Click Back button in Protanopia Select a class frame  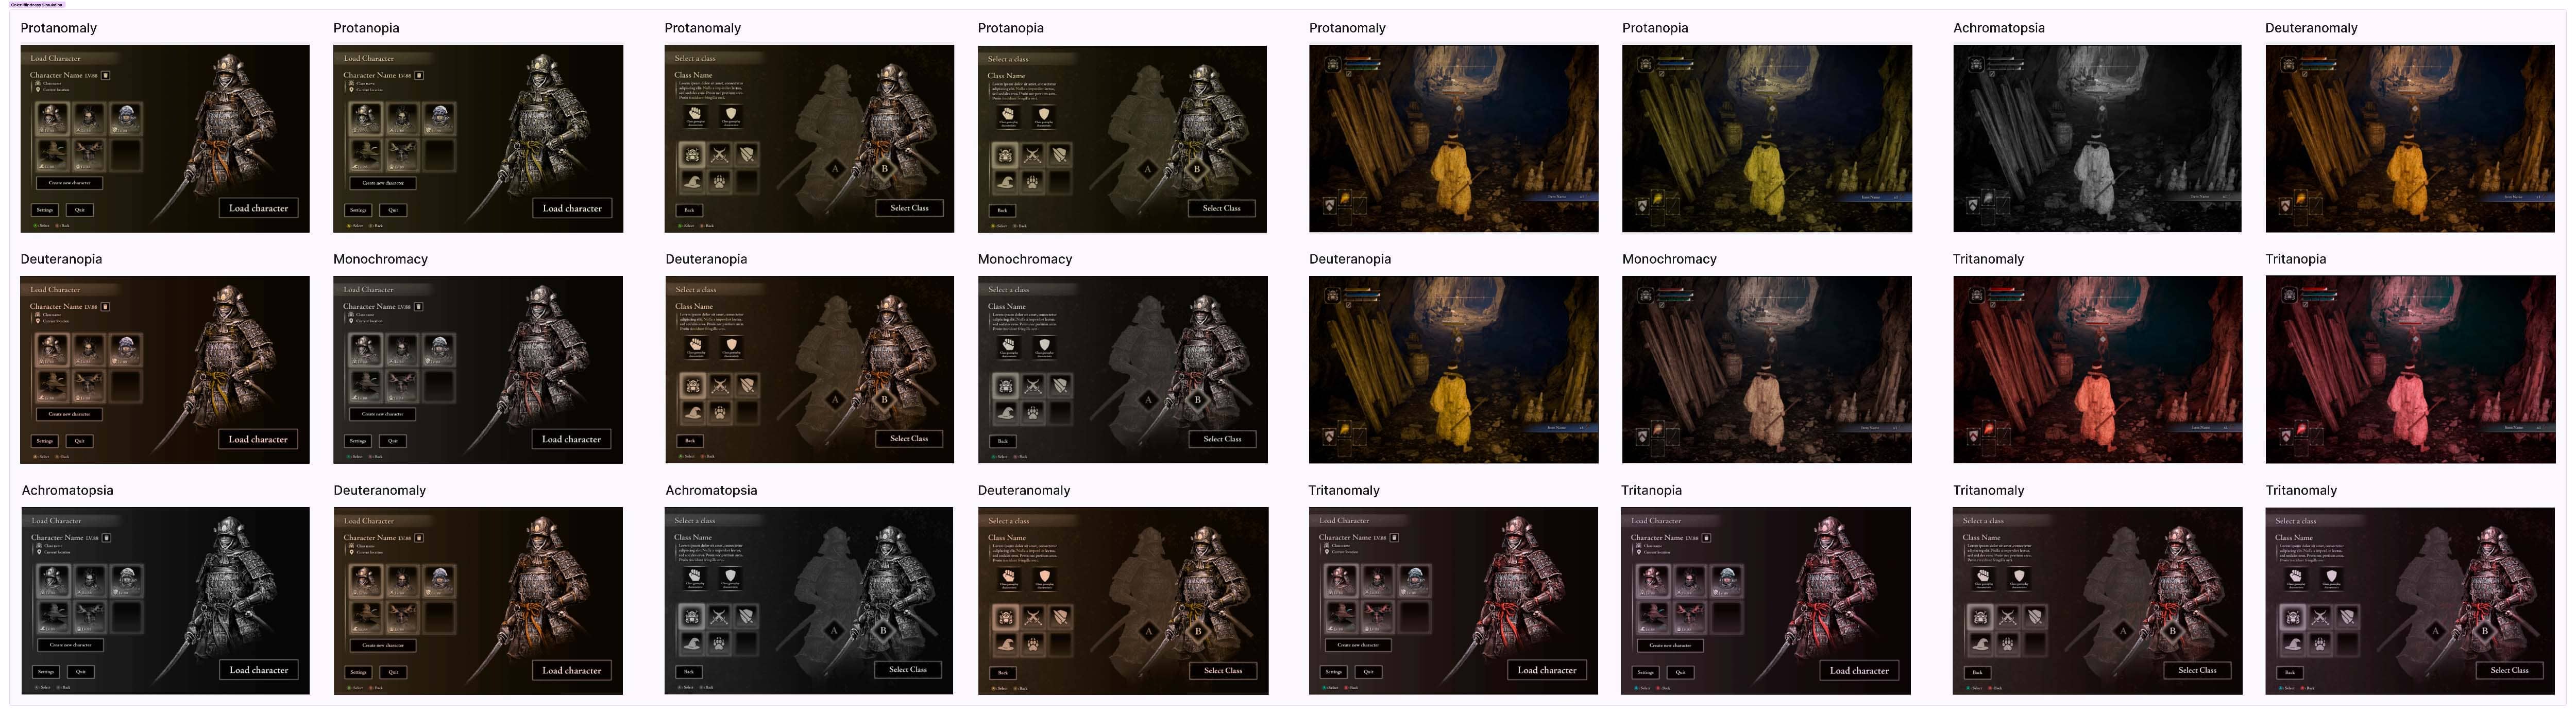pyautogui.click(x=1002, y=210)
